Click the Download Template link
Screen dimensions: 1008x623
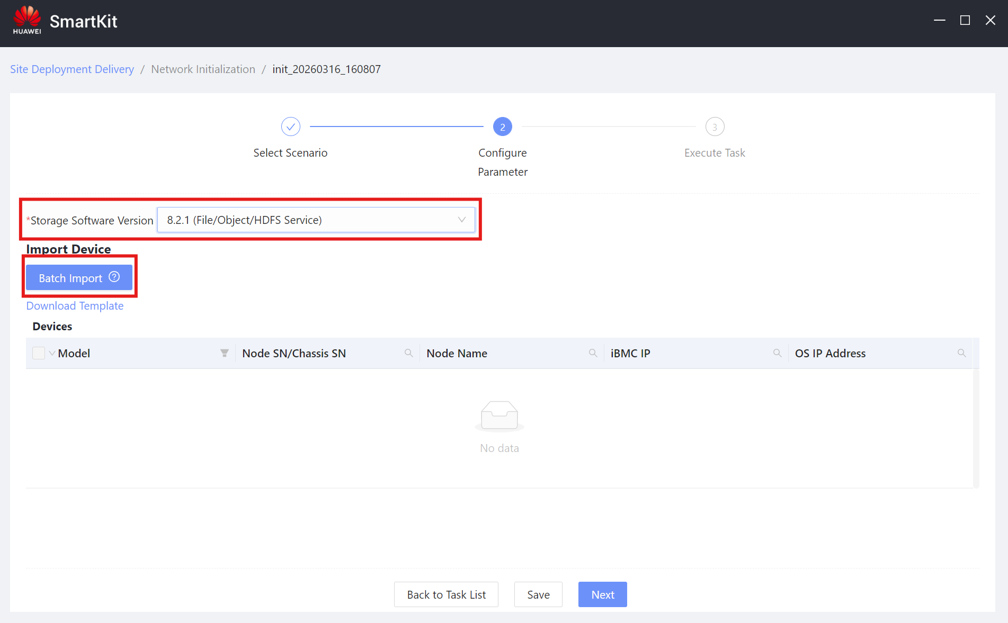coord(75,306)
